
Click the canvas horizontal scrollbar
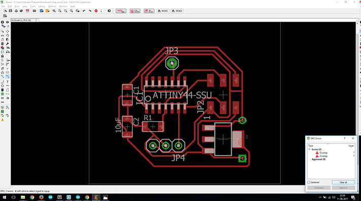pyautogui.click(x=158, y=186)
